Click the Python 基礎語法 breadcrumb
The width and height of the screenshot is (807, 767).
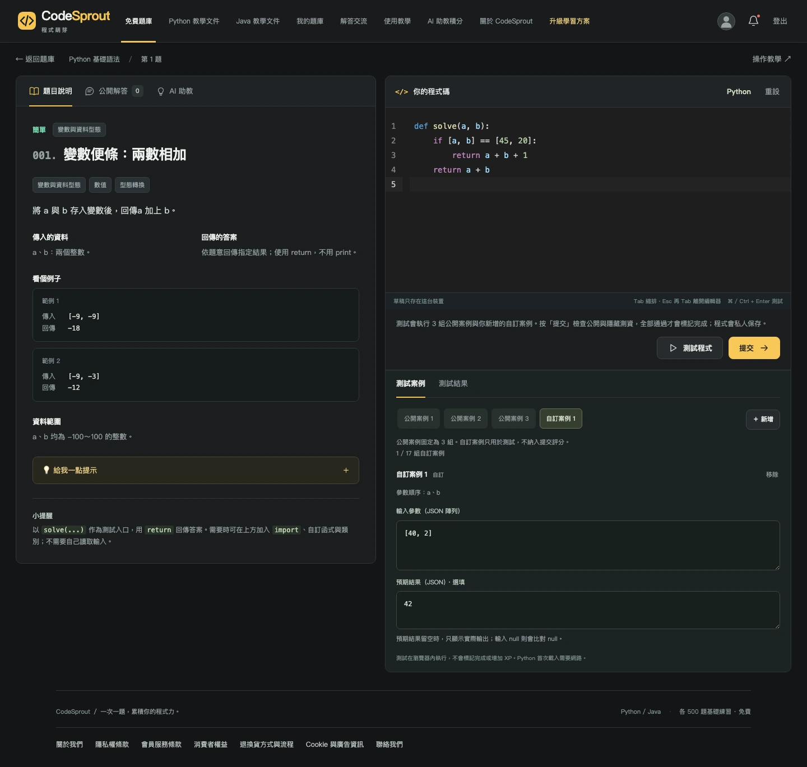pyautogui.click(x=94, y=59)
